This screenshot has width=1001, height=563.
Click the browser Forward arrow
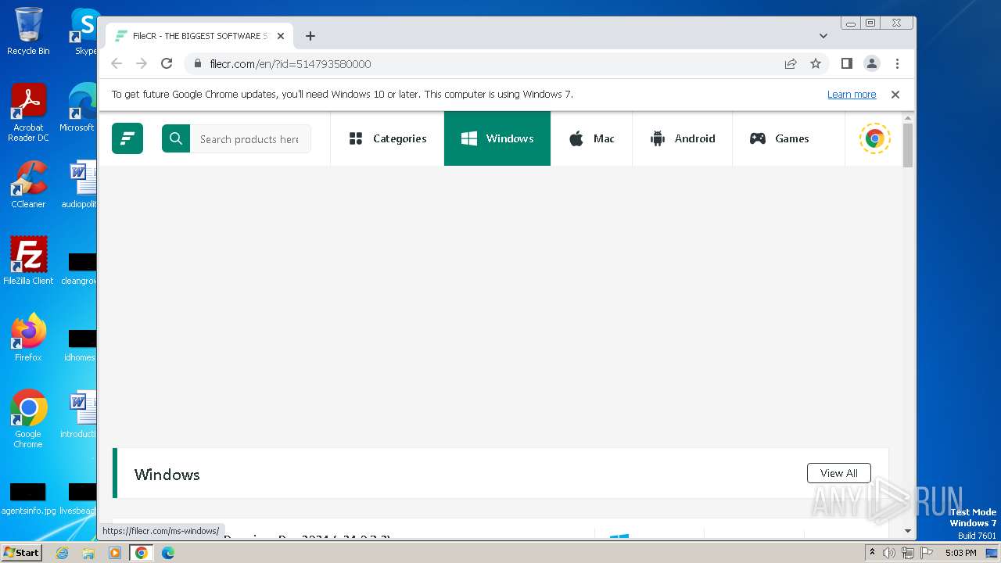[x=142, y=63]
